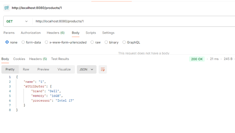Toggle word wrap icon in response toolbar
Screen dimensions: 235x133
[103, 69]
